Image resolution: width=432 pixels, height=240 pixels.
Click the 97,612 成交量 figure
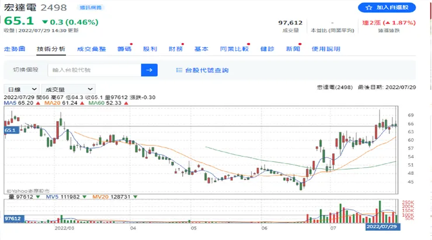pos(290,23)
